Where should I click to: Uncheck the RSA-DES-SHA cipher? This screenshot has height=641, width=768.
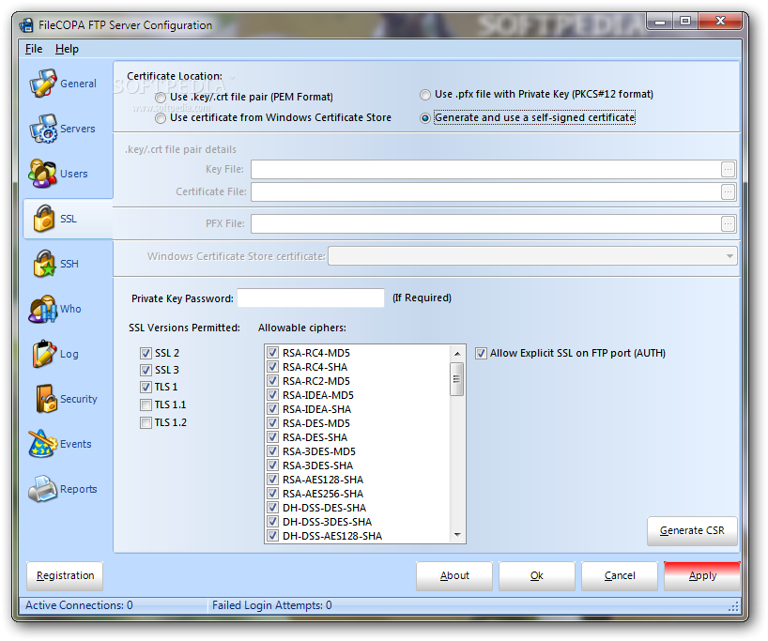pyautogui.click(x=273, y=437)
